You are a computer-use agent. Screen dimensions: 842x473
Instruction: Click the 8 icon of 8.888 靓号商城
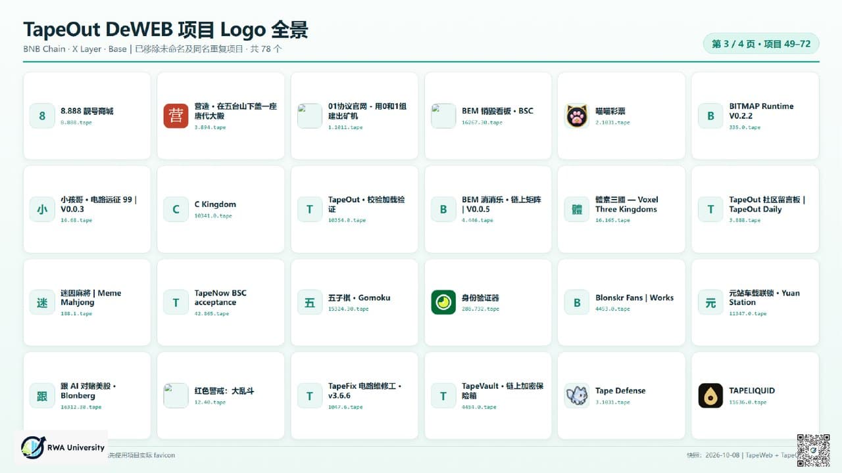tap(42, 116)
